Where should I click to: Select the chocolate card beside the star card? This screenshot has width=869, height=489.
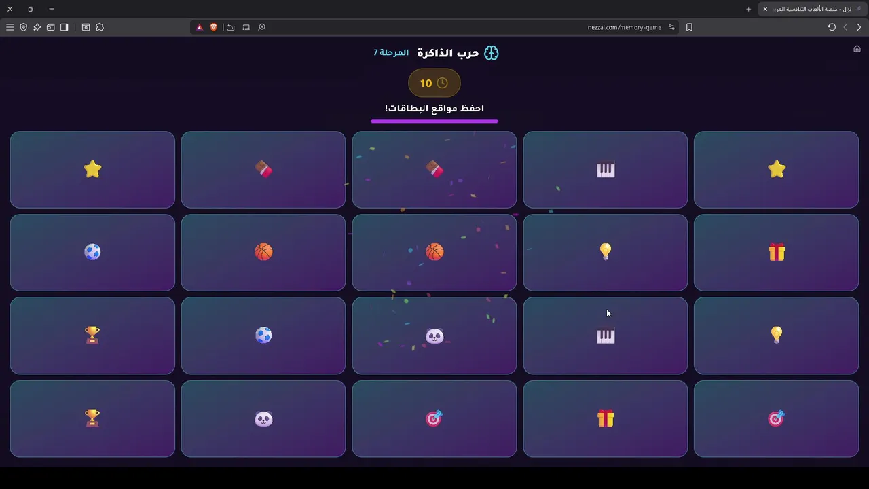263,170
